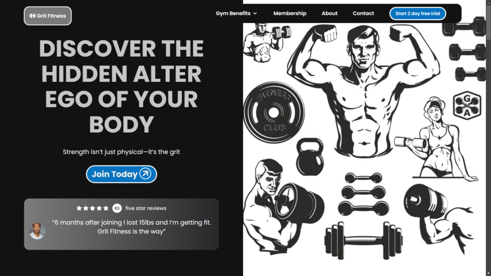Image resolution: width=491 pixels, height=276 pixels.
Task: Open the Gym Benefits menu
Action: tap(236, 13)
